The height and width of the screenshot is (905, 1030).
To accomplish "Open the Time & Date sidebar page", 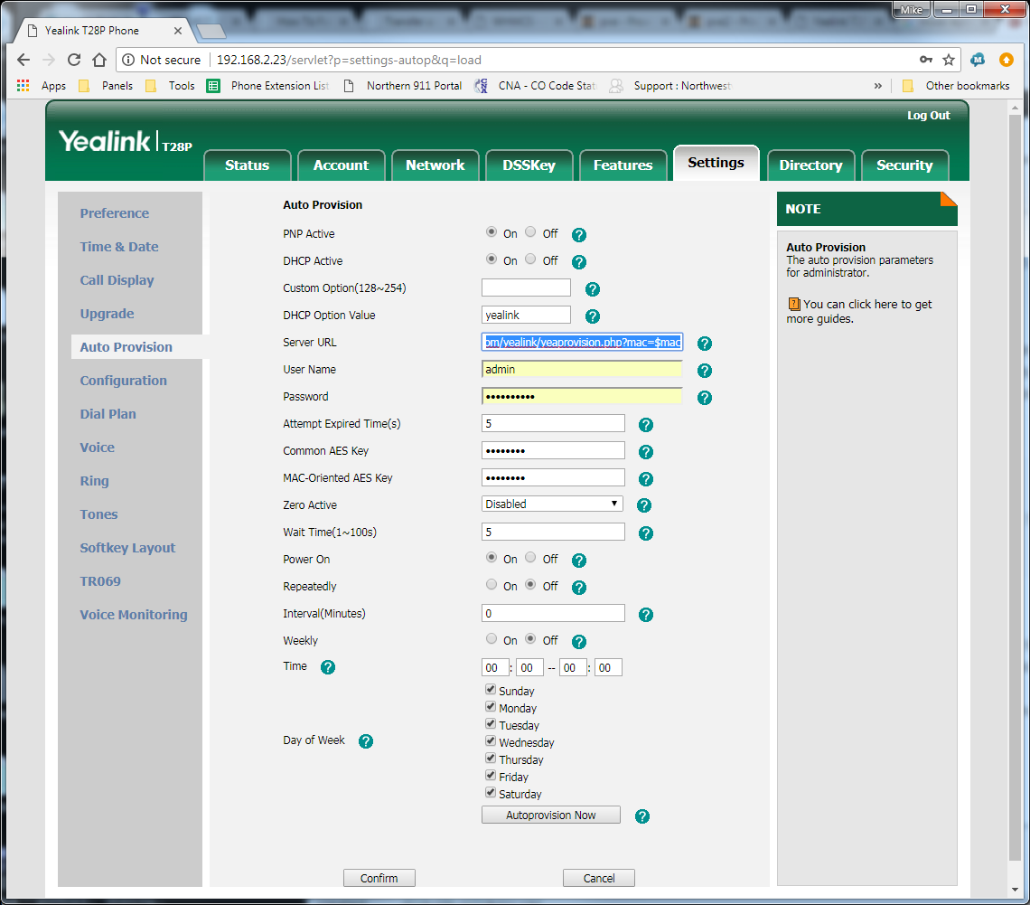I will pyautogui.click(x=119, y=247).
